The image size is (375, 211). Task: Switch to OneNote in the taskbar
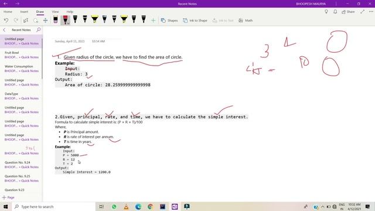coord(175,206)
